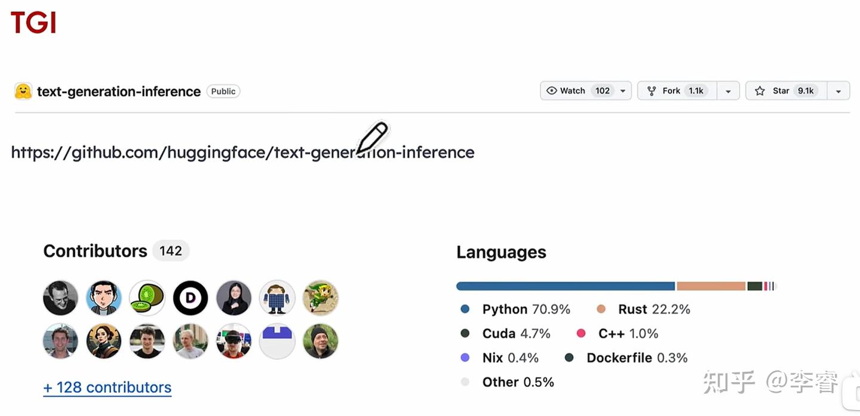Expand the Fork options dropdown arrow

tap(728, 91)
